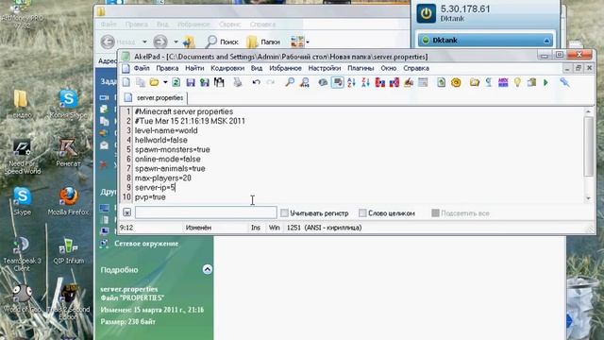Save the file with the blue floppy icon
604x340 pixels.
coord(191,82)
